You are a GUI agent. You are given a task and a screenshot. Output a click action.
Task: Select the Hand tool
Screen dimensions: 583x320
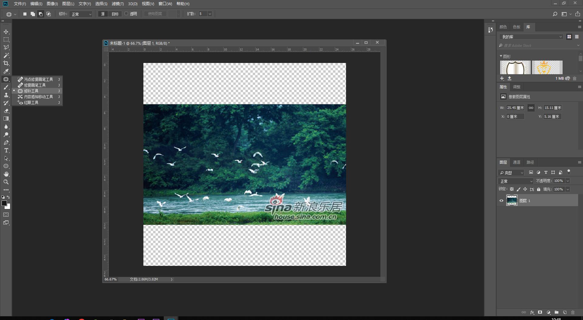(x=6, y=174)
